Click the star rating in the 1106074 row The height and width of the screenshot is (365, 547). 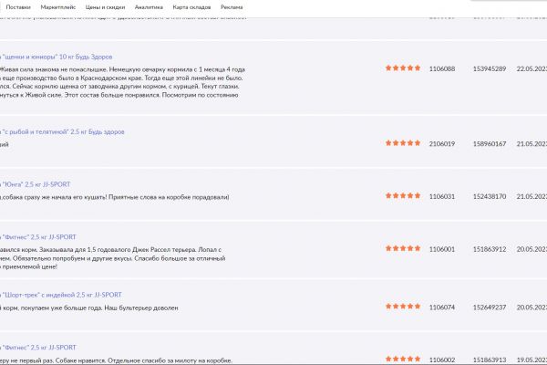point(403,307)
